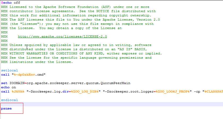Click '-Dzookeeper.log.dir' argument text
This screenshot has height=119, width=223.
(49, 91)
